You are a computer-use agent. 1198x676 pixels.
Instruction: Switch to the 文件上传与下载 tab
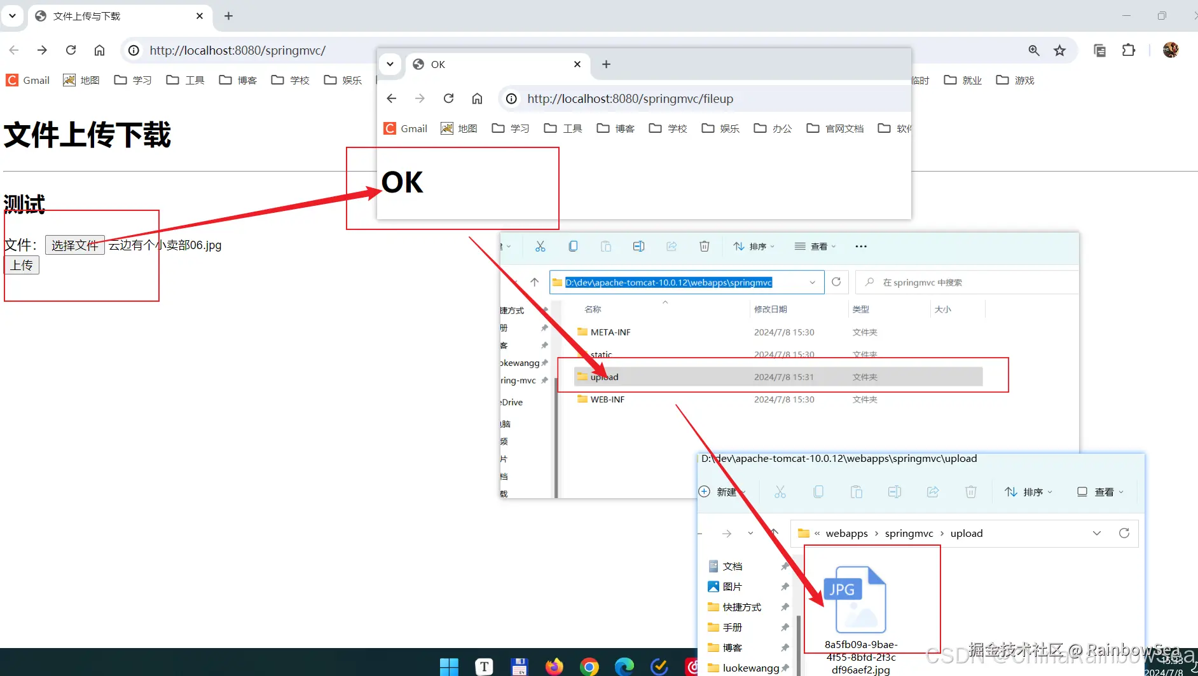point(120,16)
